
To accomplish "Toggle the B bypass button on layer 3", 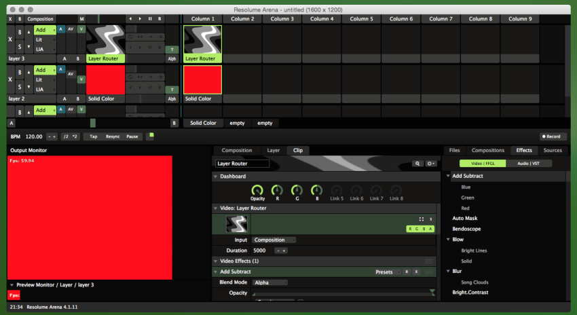I will (20, 31).
